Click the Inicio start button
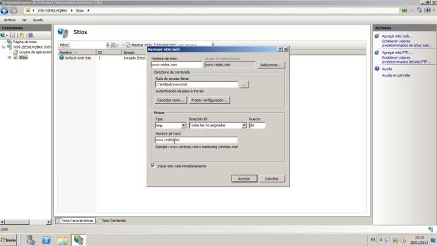Screen dimensions: 437x246 coord(8,240)
